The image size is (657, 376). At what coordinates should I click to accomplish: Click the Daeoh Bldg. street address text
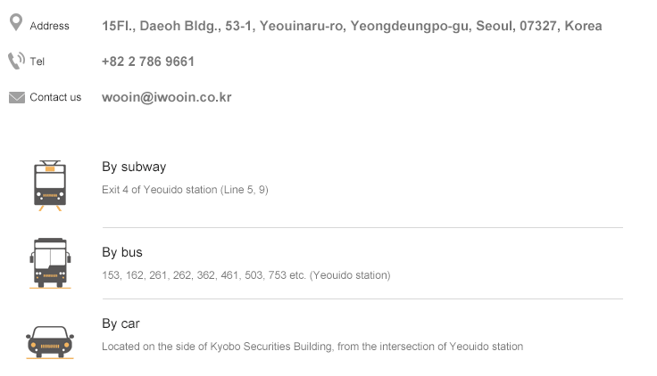pyautogui.click(x=352, y=26)
